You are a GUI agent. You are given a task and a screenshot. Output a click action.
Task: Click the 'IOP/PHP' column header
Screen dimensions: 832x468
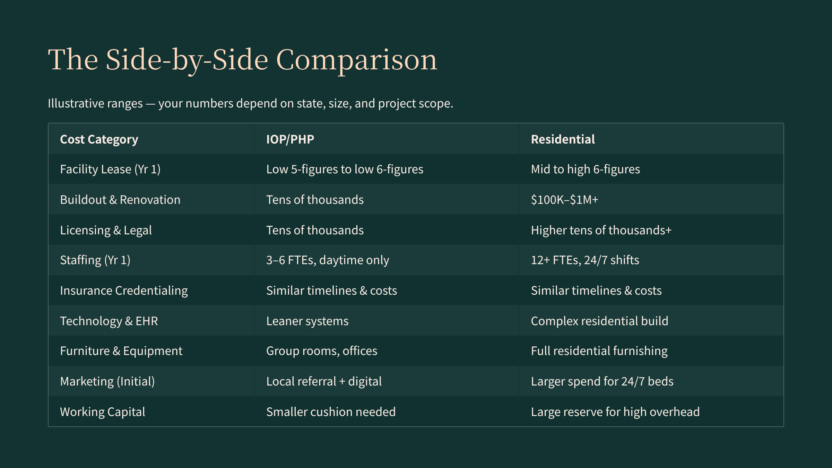[290, 139]
